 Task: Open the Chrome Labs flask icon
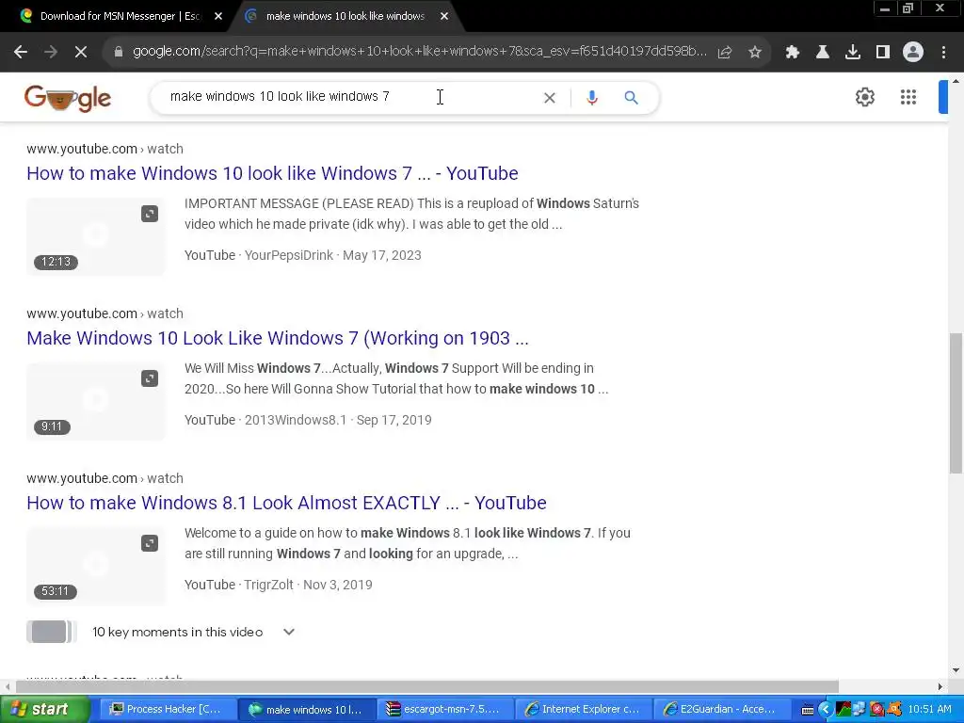point(823,53)
